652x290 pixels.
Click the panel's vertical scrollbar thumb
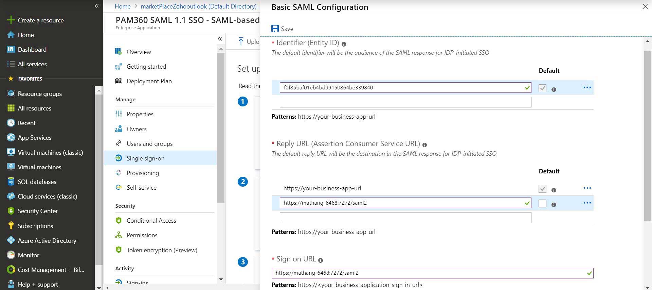[647, 136]
